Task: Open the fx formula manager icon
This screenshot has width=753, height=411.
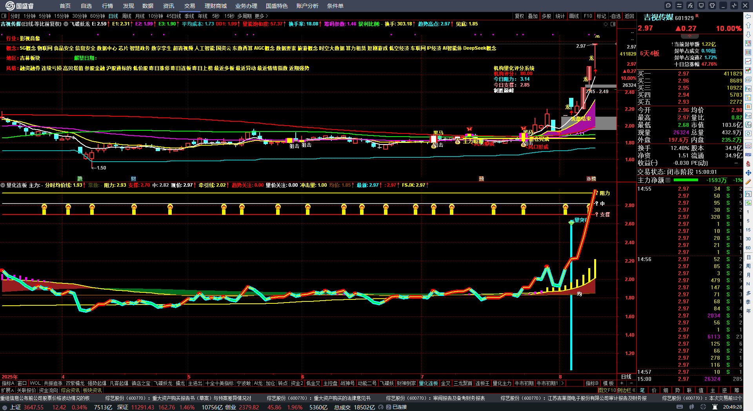Action: (x=690, y=5)
